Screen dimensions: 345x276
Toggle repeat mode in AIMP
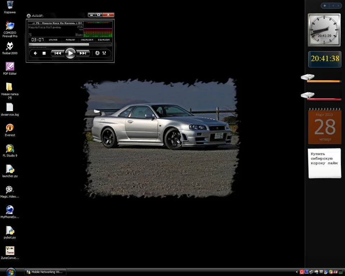pyautogui.click(x=97, y=53)
